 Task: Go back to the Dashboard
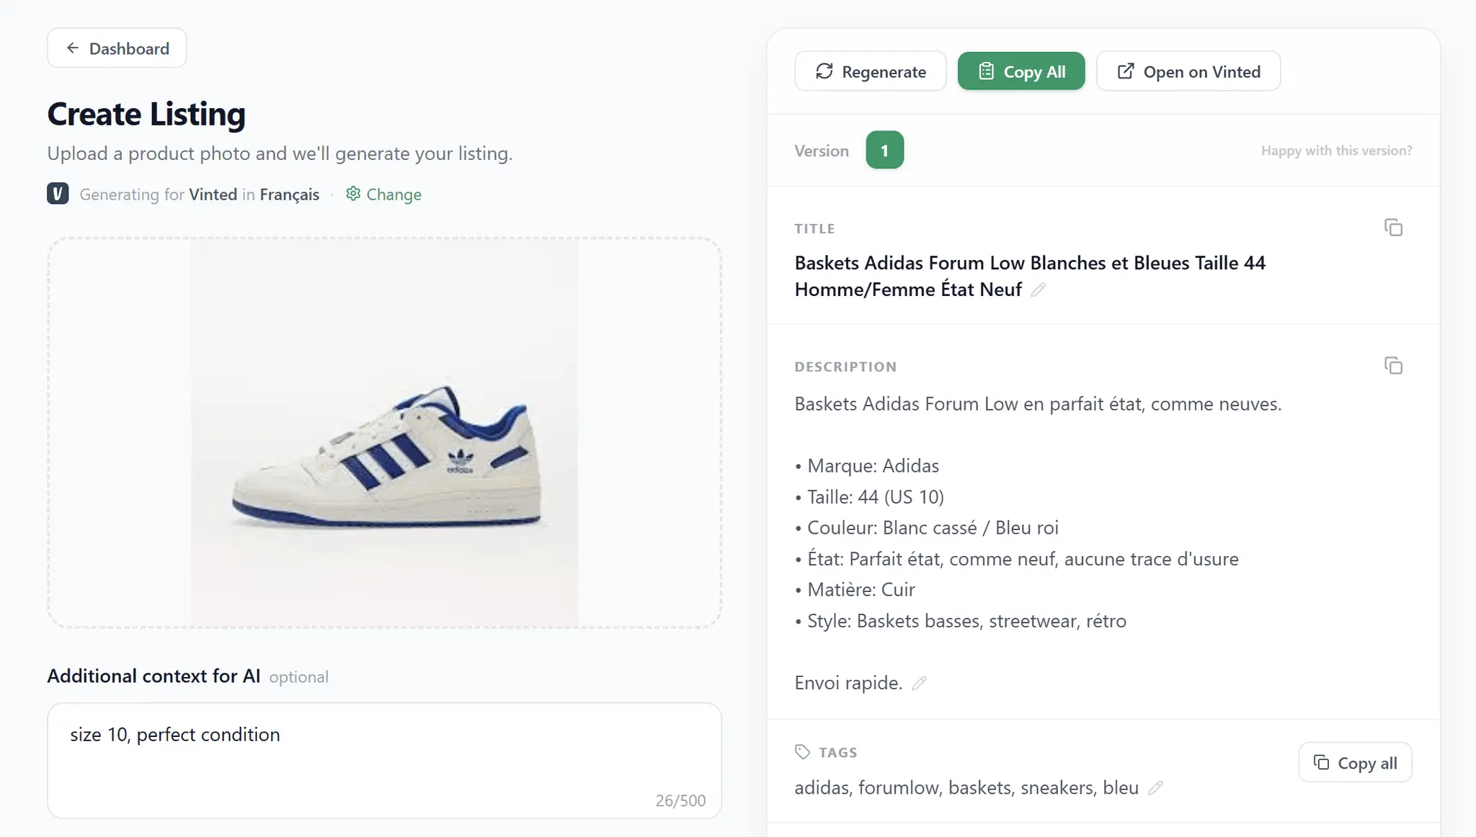tap(117, 48)
